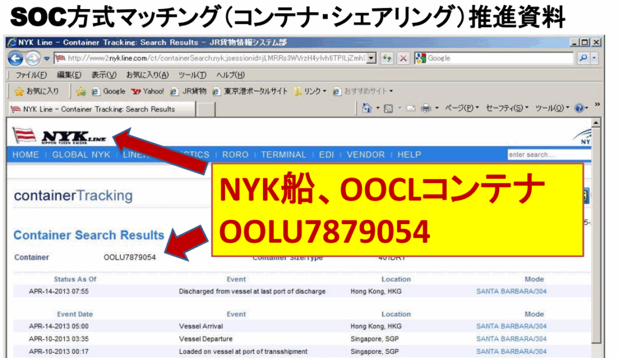Open the お気に入り(A) menu

point(147,75)
